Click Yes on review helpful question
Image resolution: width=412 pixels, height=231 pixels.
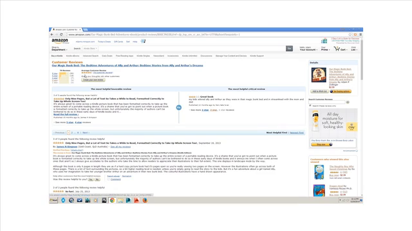91,180
